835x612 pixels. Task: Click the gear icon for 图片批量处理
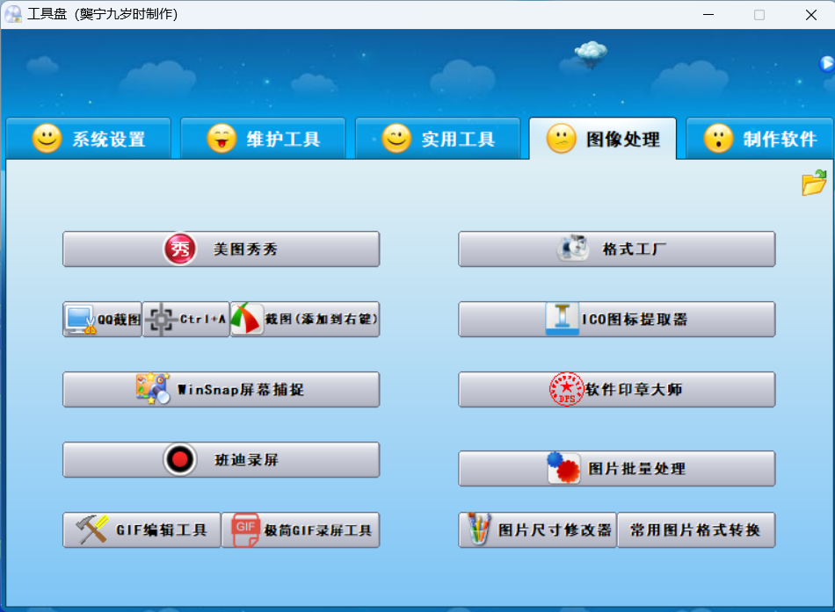563,468
